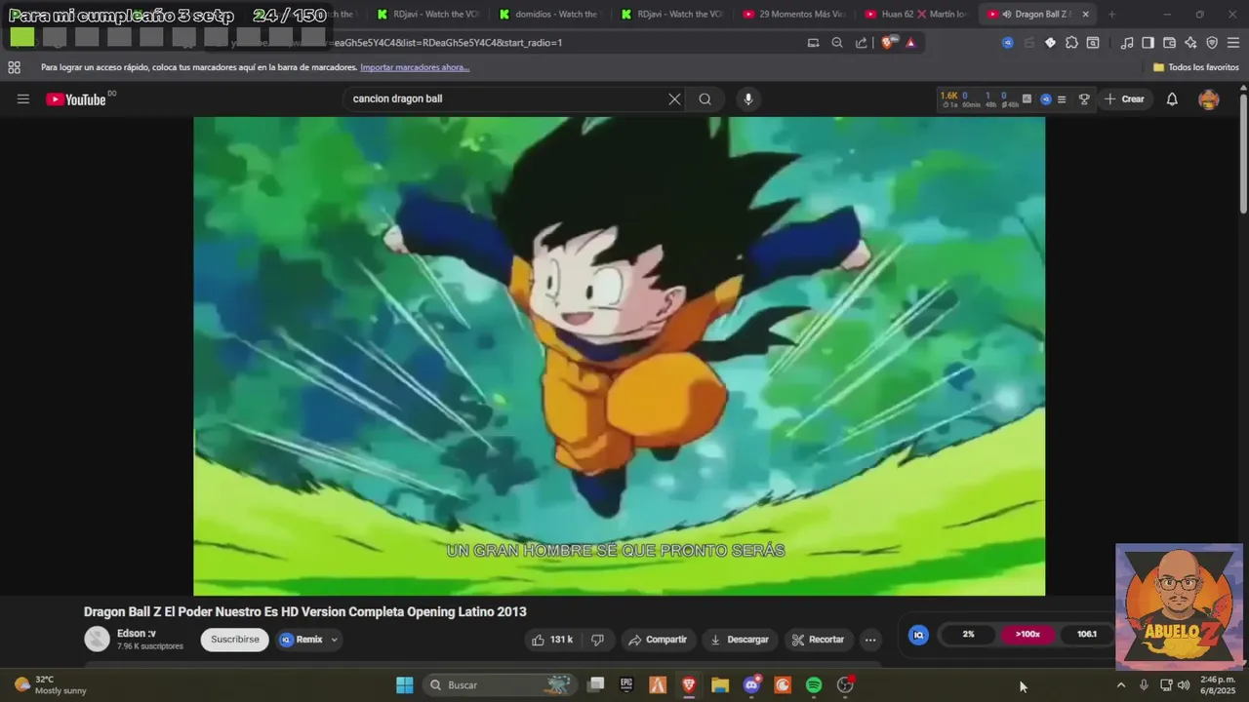
Task: Open YouTube notifications bell
Action: click(x=1172, y=98)
